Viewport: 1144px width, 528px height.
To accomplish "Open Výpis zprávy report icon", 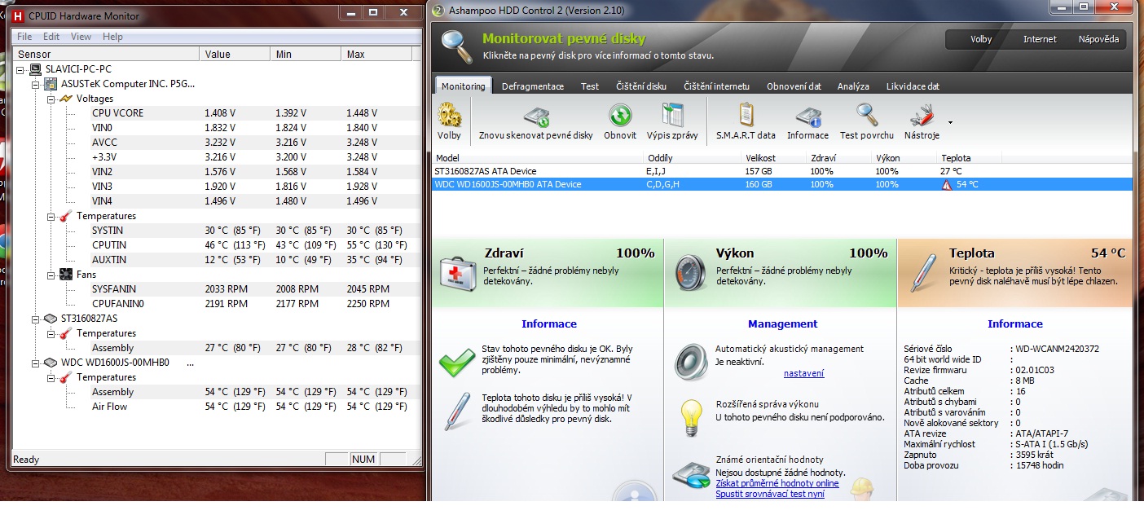I will click(x=672, y=115).
